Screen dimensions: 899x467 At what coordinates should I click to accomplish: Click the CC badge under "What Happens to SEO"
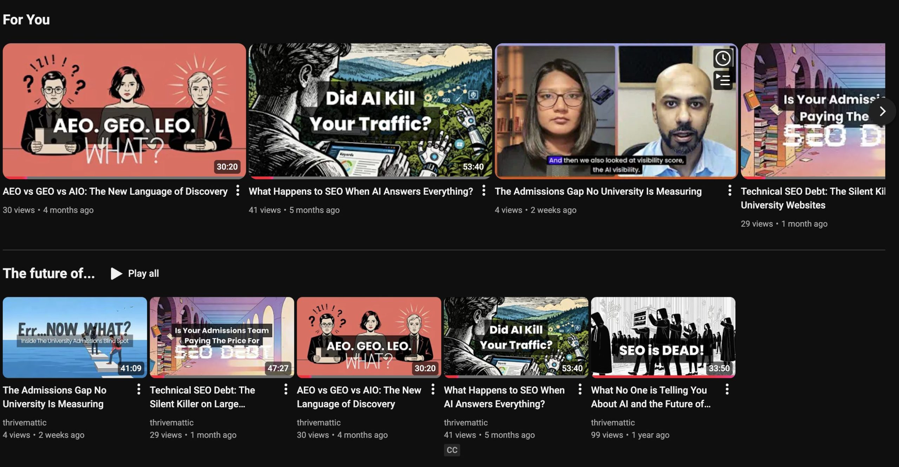coord(452,450)
